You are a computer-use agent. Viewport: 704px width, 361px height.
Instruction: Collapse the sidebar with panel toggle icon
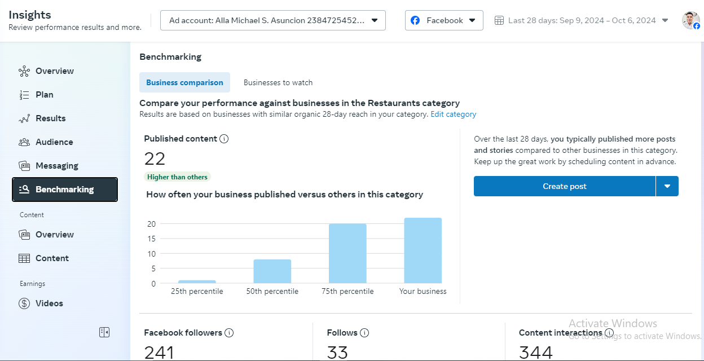[104, 332]
